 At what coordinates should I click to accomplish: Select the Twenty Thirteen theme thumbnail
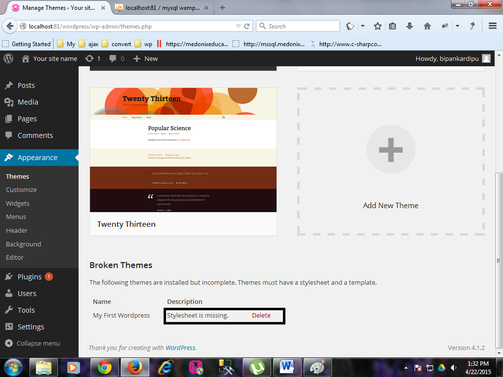pyautogui.click(x=183, y=150)
